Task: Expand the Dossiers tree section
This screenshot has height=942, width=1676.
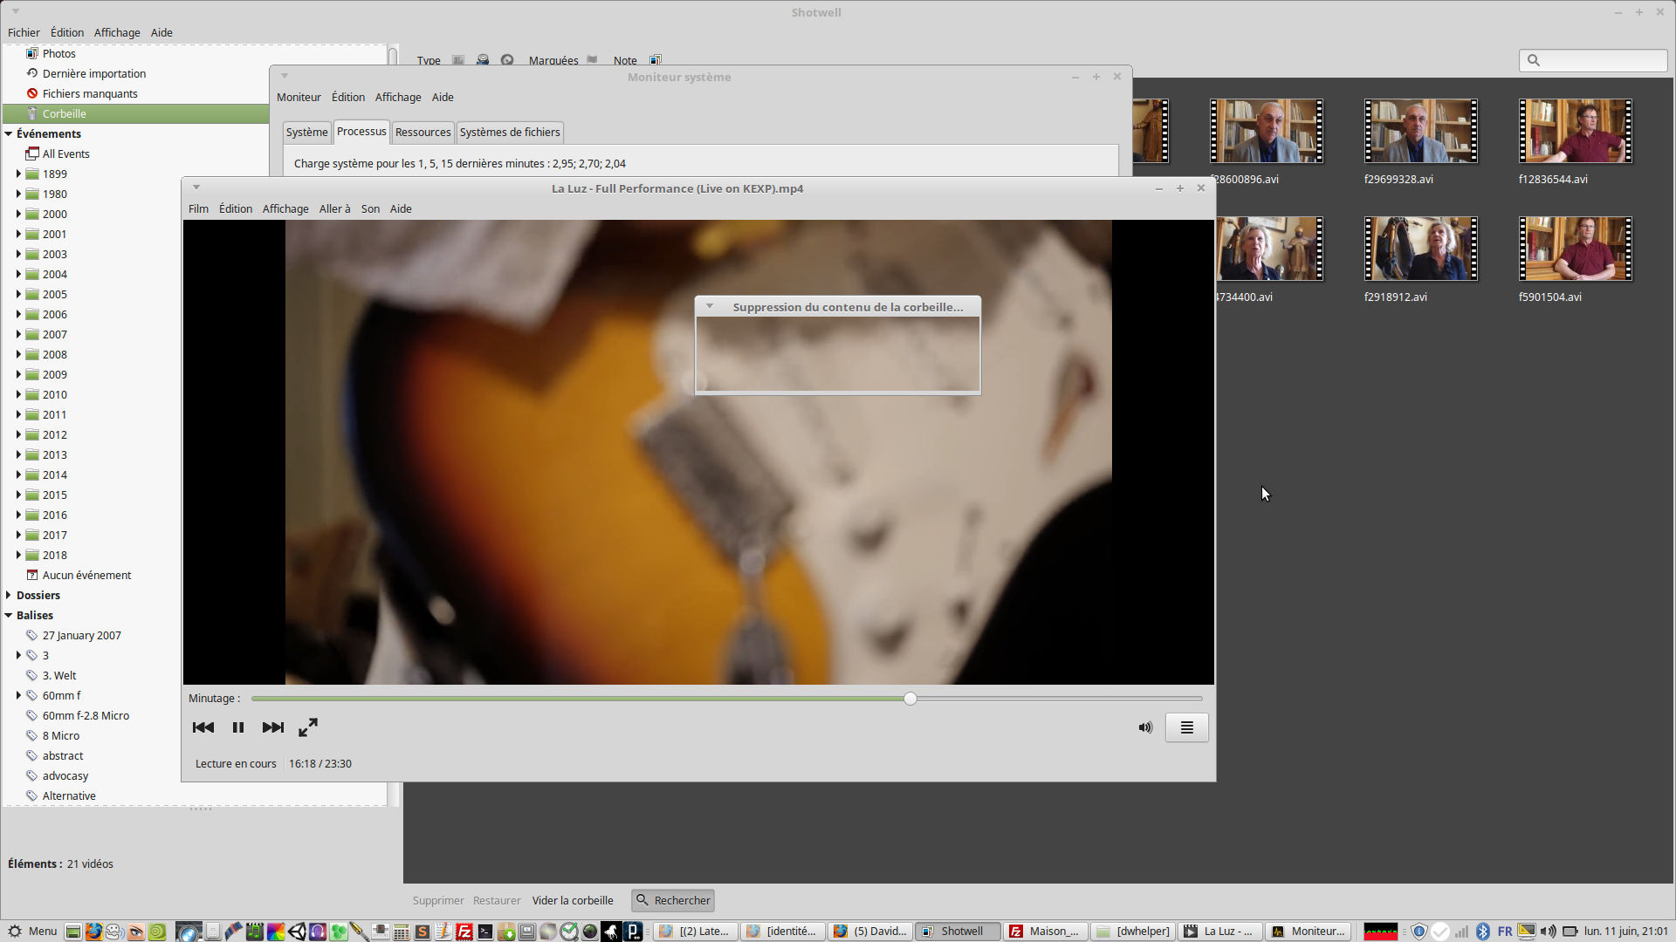Action: (9, 595)
